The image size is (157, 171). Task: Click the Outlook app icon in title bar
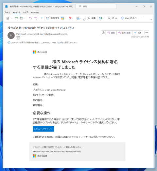[x=6, y=7]
